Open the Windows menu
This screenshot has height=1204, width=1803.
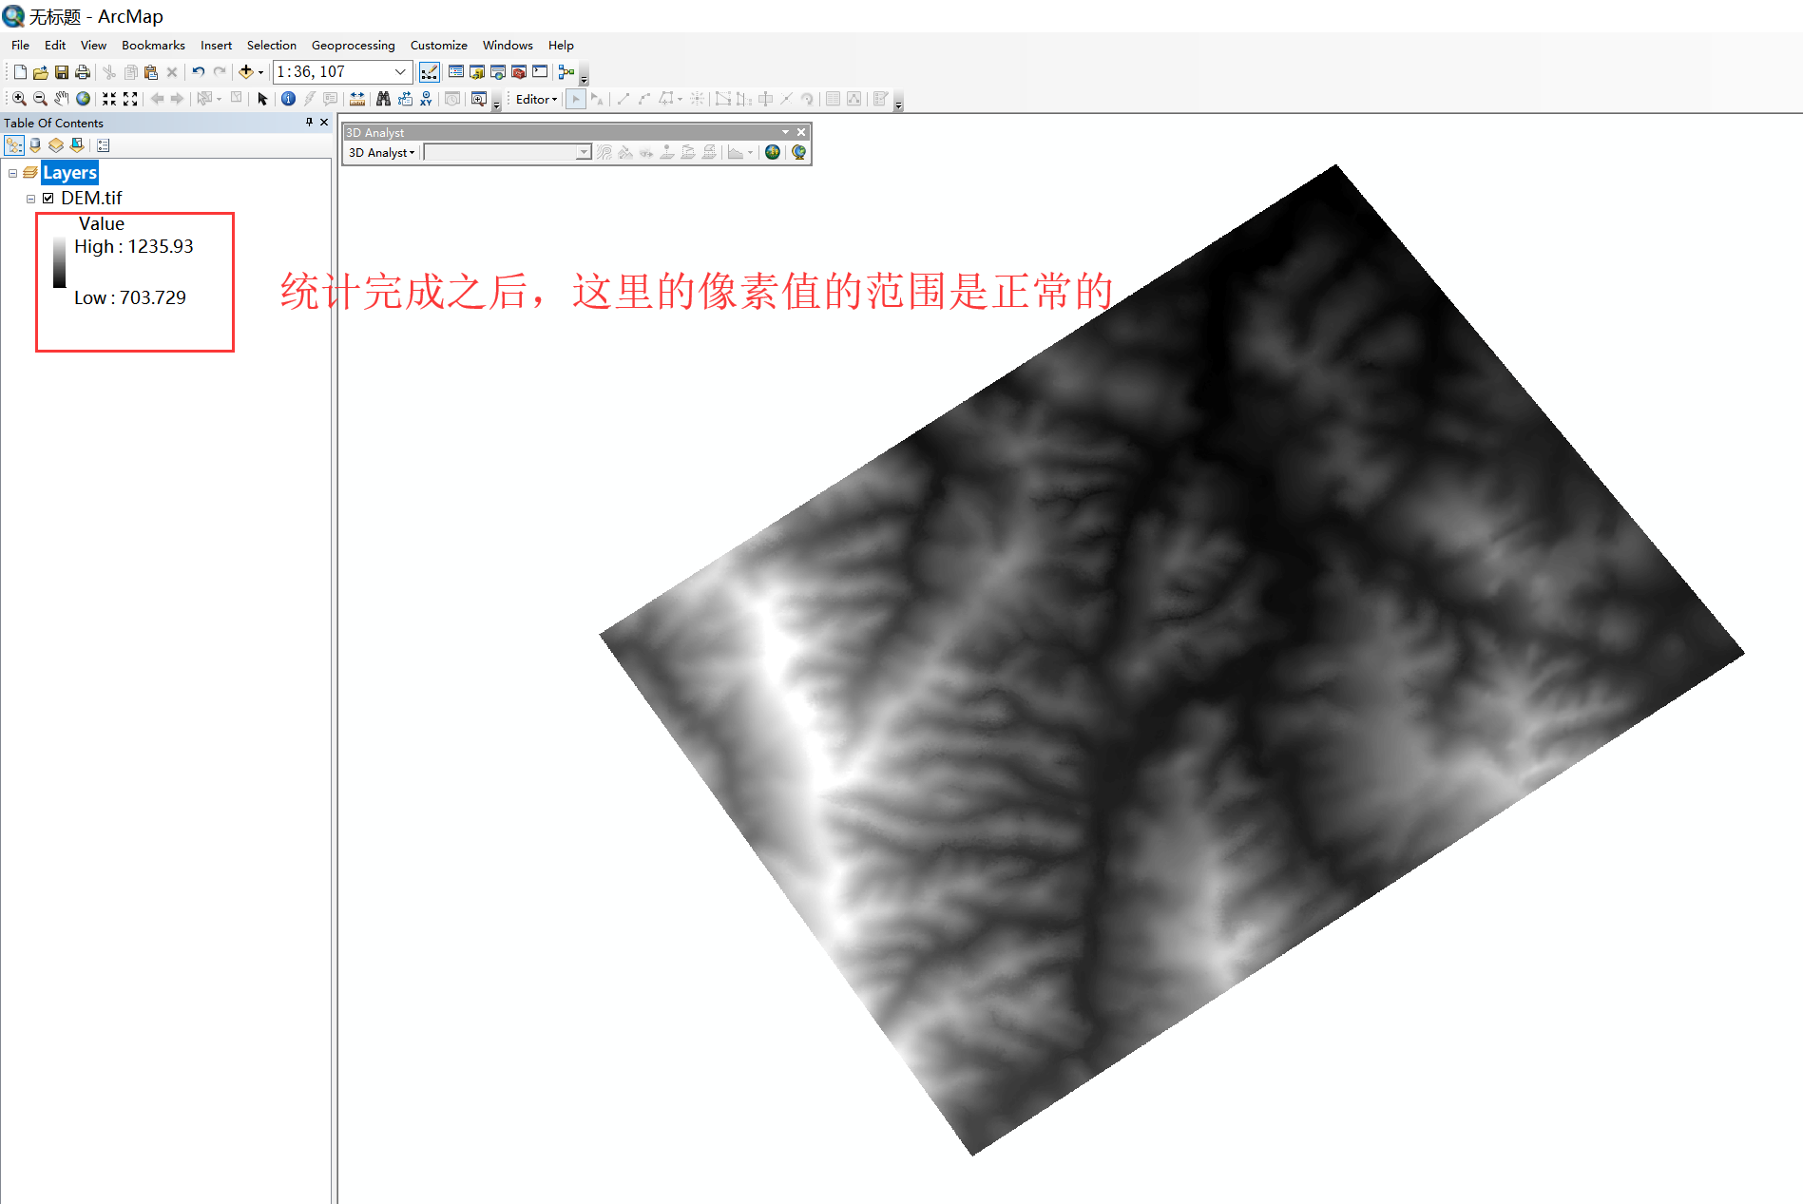click(508, 45)
